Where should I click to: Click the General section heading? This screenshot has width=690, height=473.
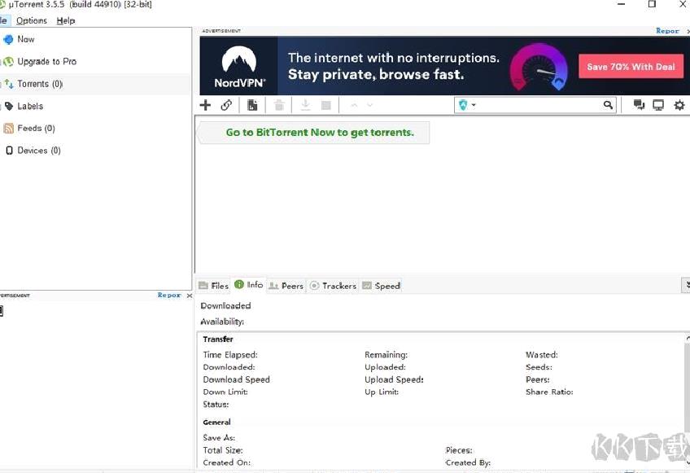pos(216,422)
